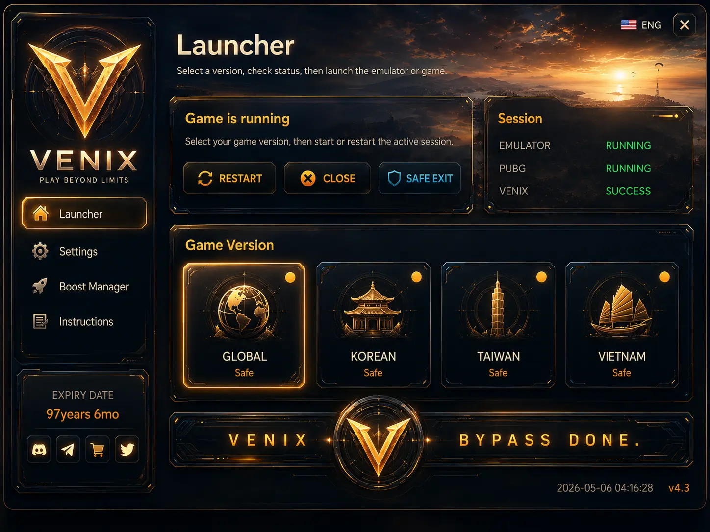Click the pagoda icon on KOREAN card
The height and width of the screenshot is (532, 710).
(x=373, y=309)
